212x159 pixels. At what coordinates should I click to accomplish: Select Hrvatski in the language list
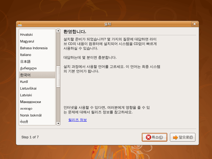[37, 35]
